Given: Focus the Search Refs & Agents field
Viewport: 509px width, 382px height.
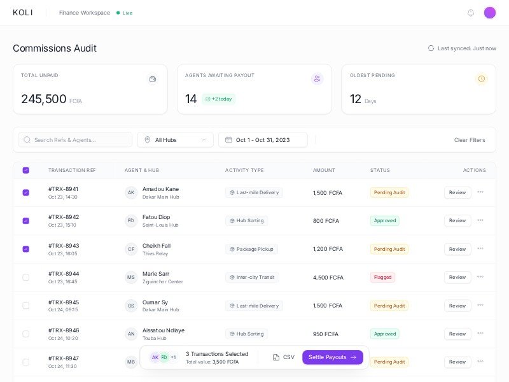Looking at the screenshot, I should [75, 140].
